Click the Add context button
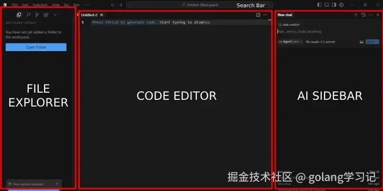 pyautogui.click(x=289, y=25)
